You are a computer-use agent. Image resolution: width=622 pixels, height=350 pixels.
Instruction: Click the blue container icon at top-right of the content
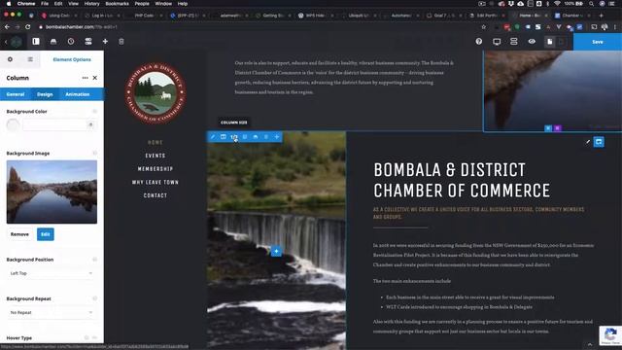(599, 142)
